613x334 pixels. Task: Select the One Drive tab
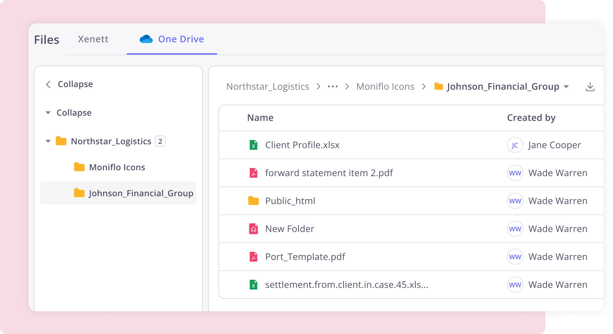pyautogui.click(x=172, y=39)
